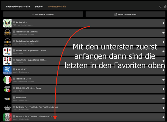Click Music · Deutschland under R.SA RELAX
The height and width of the screenshot is (122, 167).
point(21,72)
